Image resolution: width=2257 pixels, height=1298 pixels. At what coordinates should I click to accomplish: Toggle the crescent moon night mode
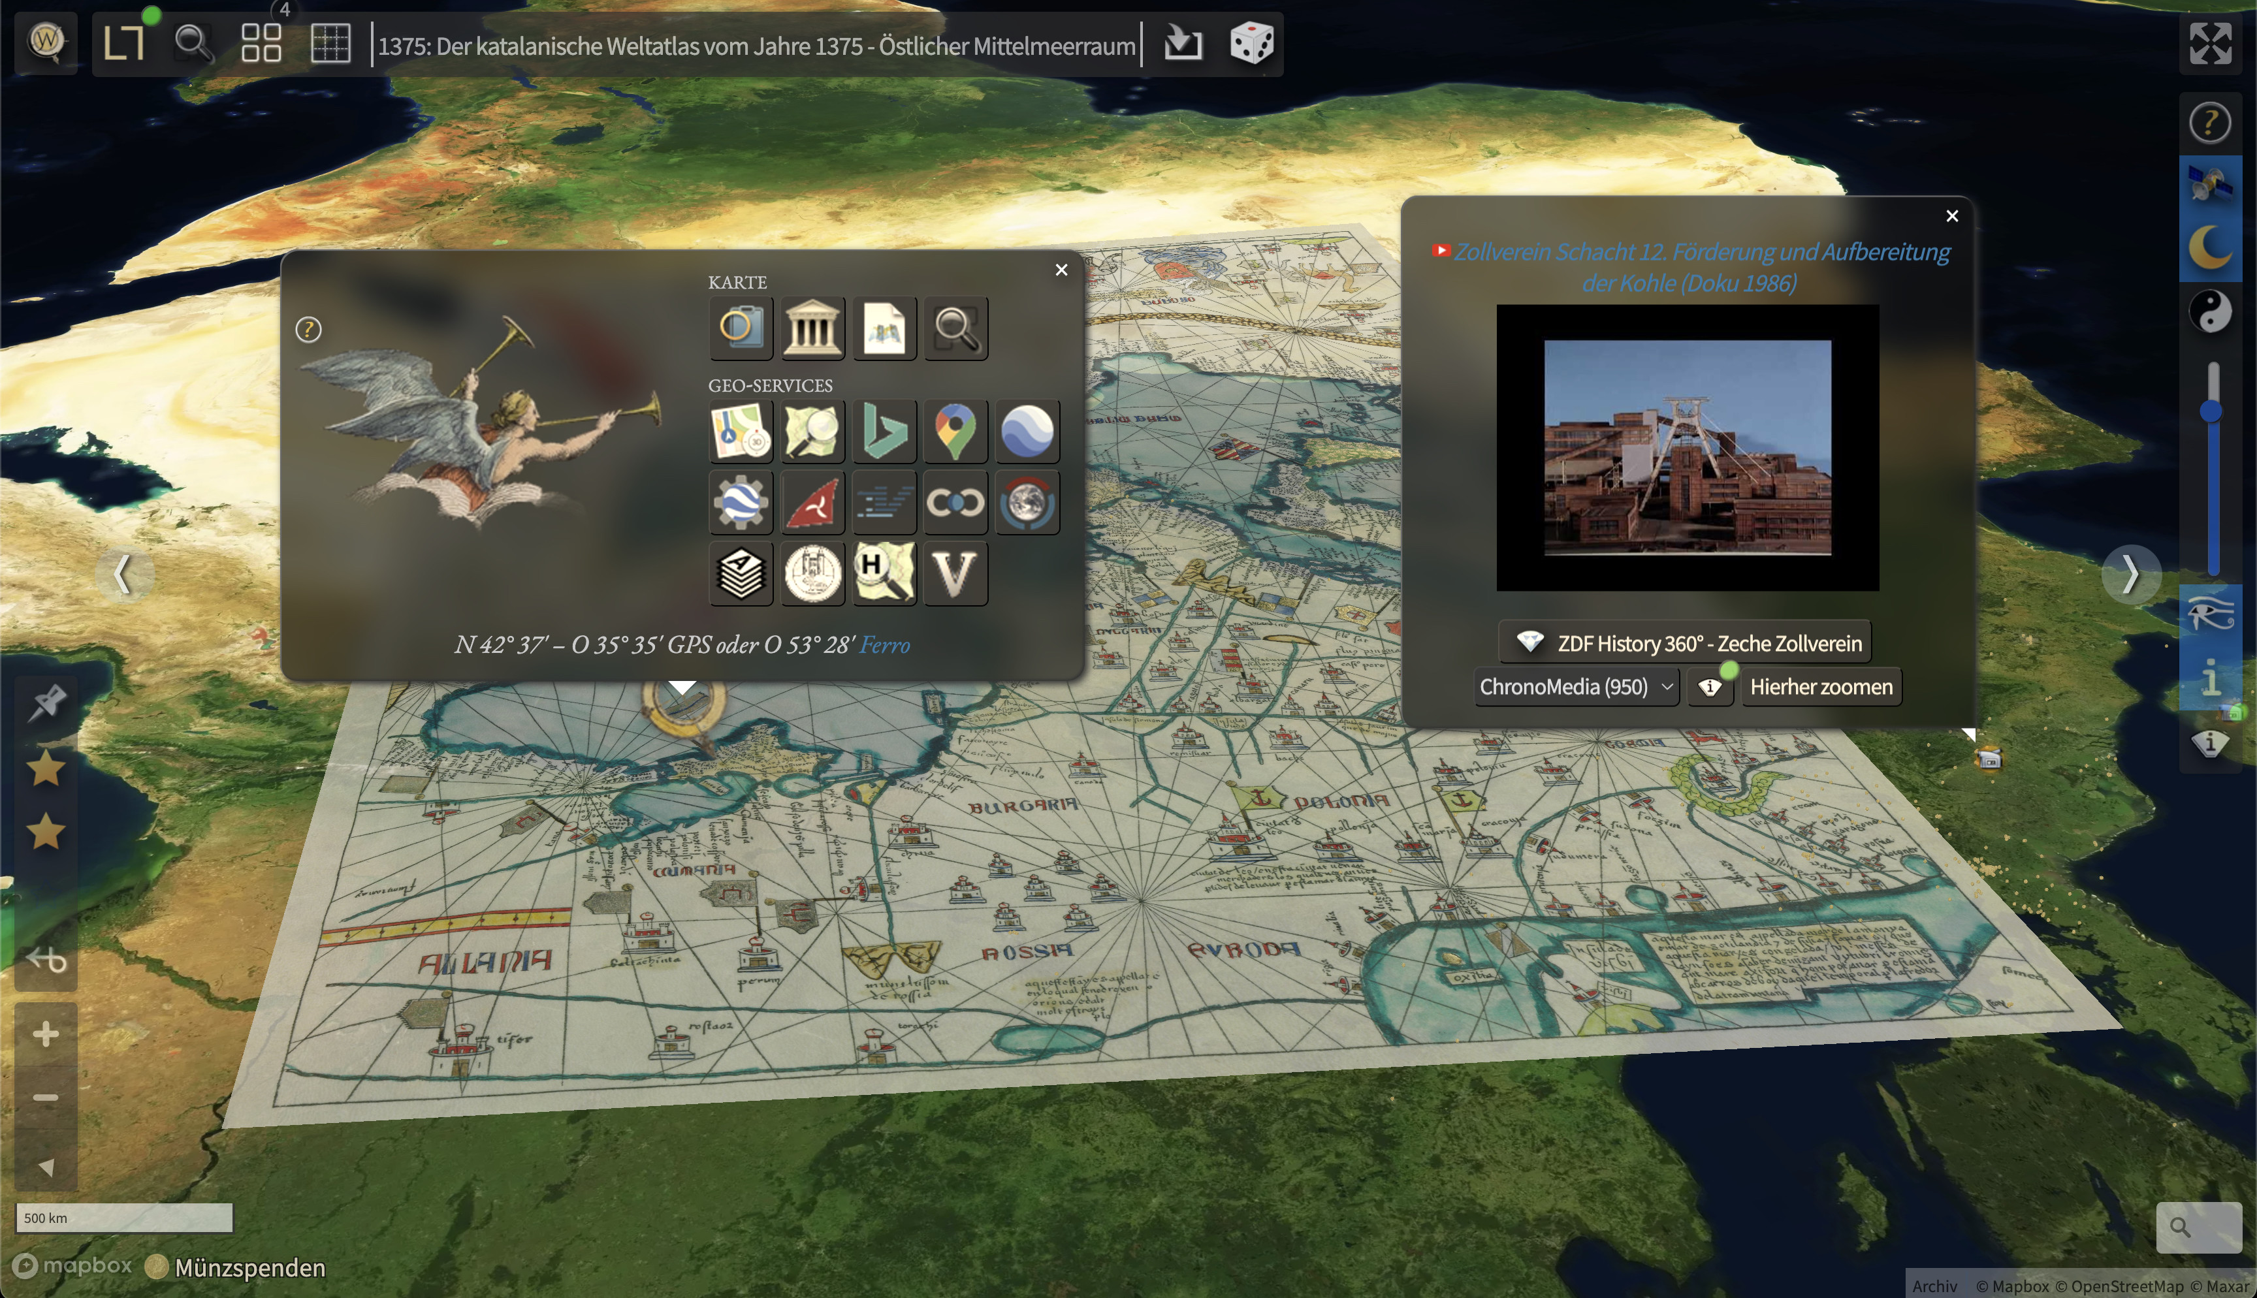[x=2210, y=248]
